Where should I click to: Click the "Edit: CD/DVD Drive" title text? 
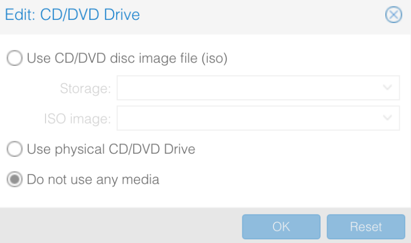coord(72,15)
